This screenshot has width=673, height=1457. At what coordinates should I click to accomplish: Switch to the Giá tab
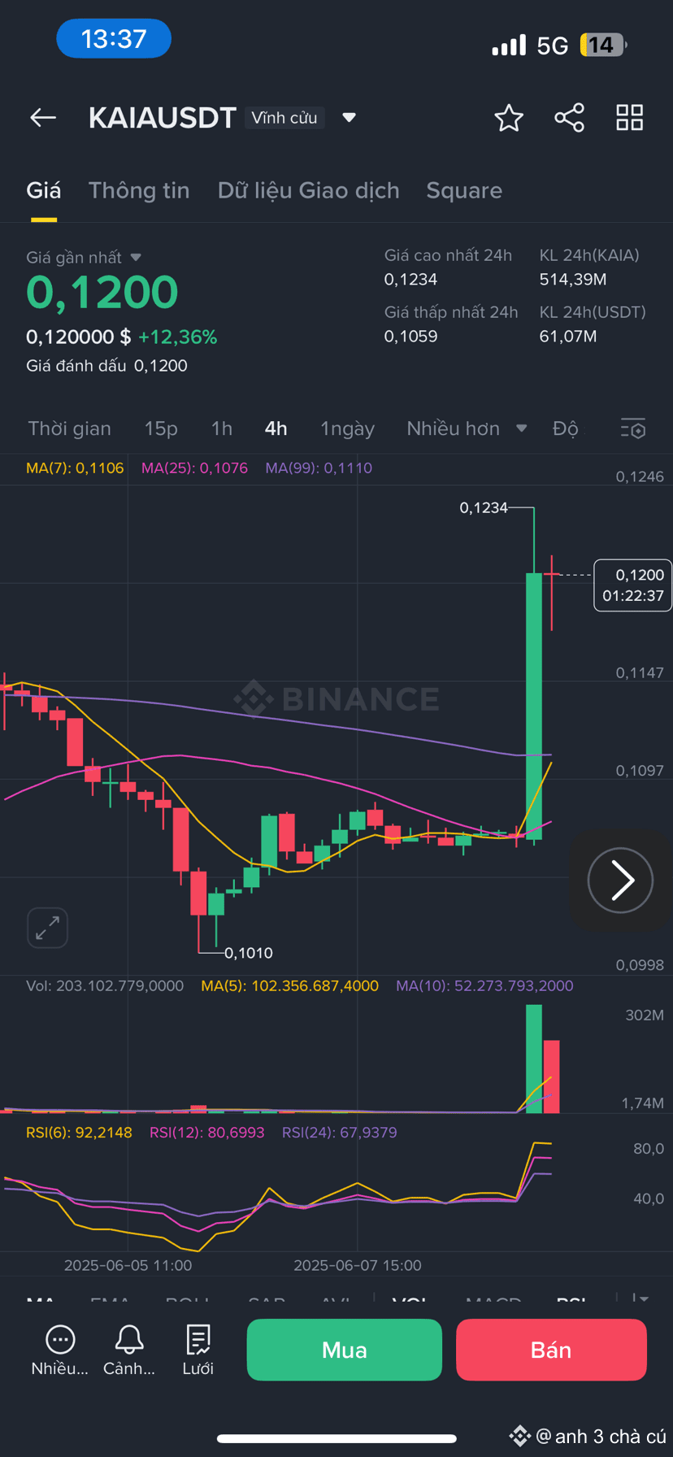(44, 190)
